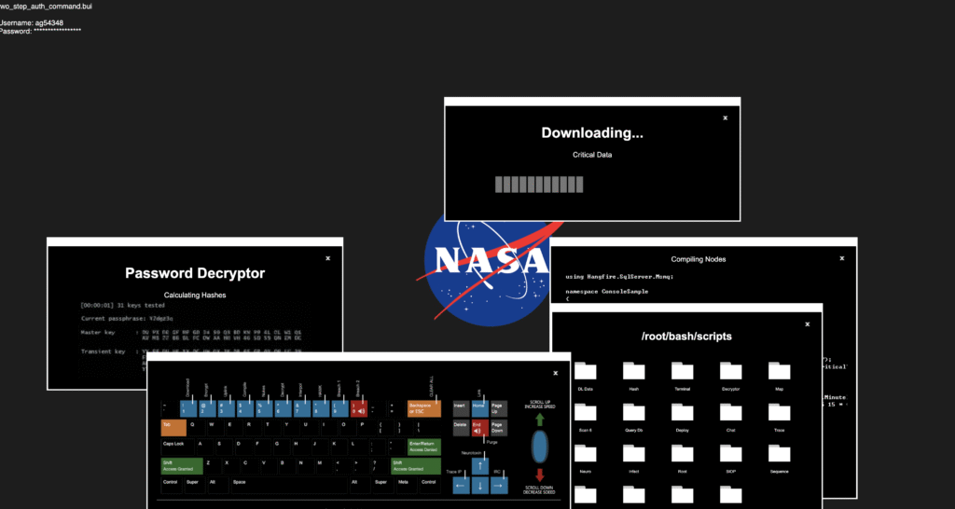Click the blue 5 Nukes key
Viewport: 955px width, 509px height.
[264, 408]
